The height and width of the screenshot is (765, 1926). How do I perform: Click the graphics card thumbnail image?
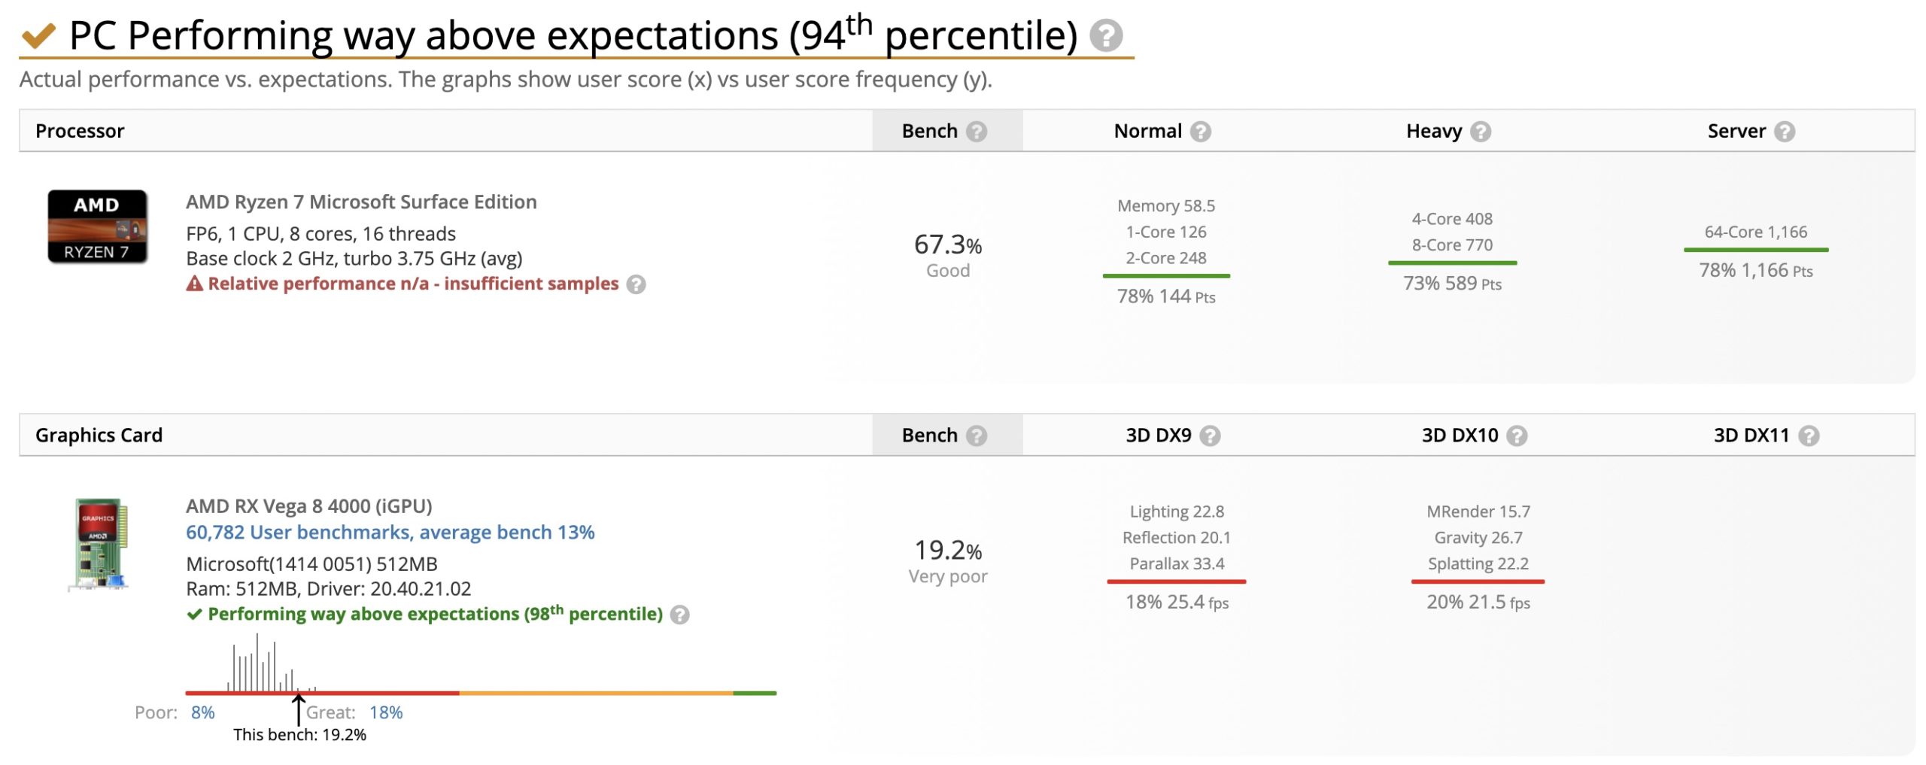pyautogui.click(x=99, y=543)
